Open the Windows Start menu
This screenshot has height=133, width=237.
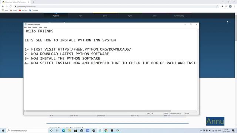coord(3,130)
